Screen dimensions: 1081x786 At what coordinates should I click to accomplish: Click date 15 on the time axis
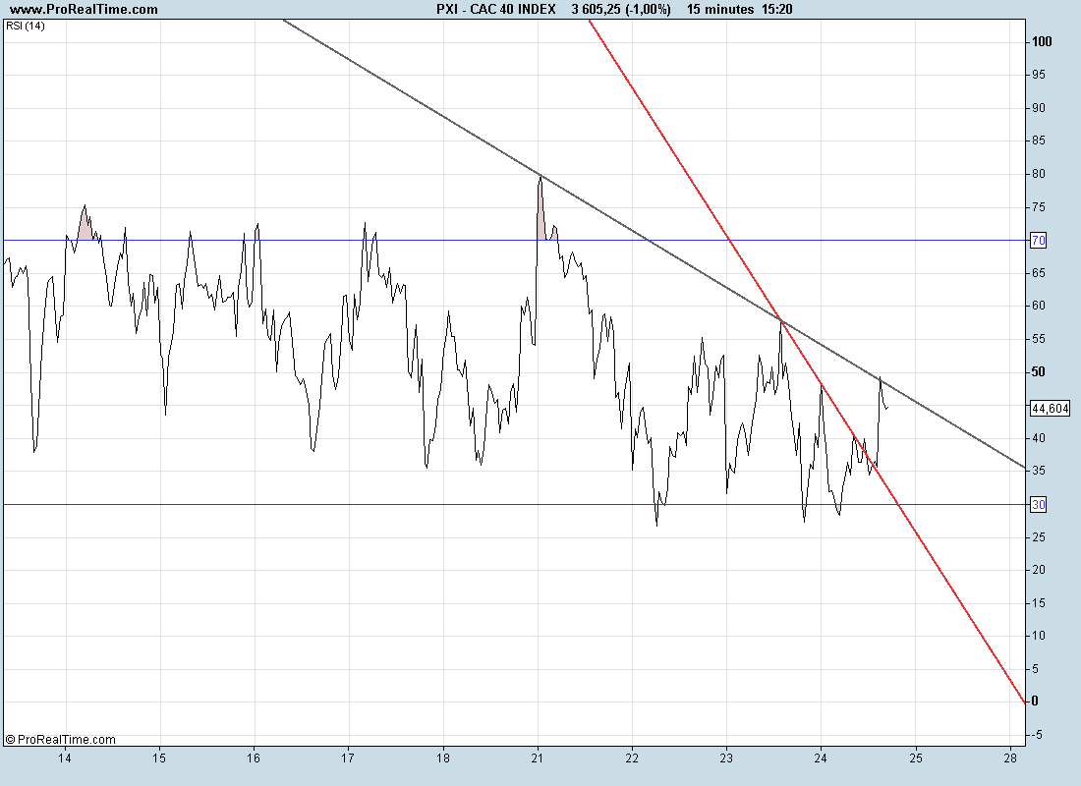159,758
